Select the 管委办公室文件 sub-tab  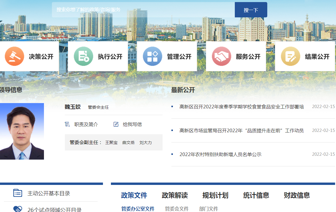[x=138, y=209]
